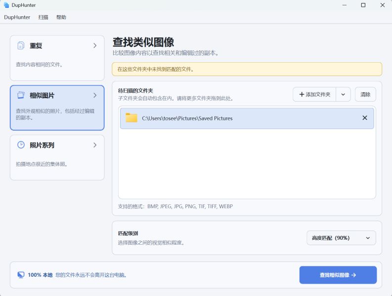Click the 清除 button
392x296 pixels.
click(365, 94)
